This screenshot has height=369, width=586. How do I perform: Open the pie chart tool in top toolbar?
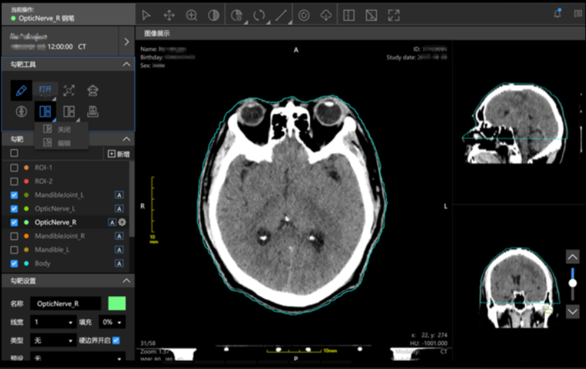click(x=236, y=15)
